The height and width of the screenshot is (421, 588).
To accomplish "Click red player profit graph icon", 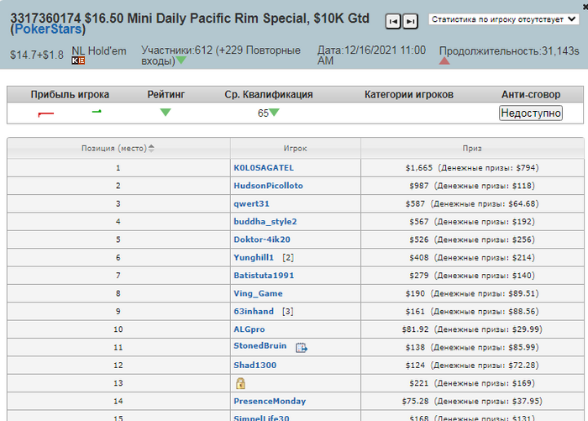I will [x=45, y=113].
